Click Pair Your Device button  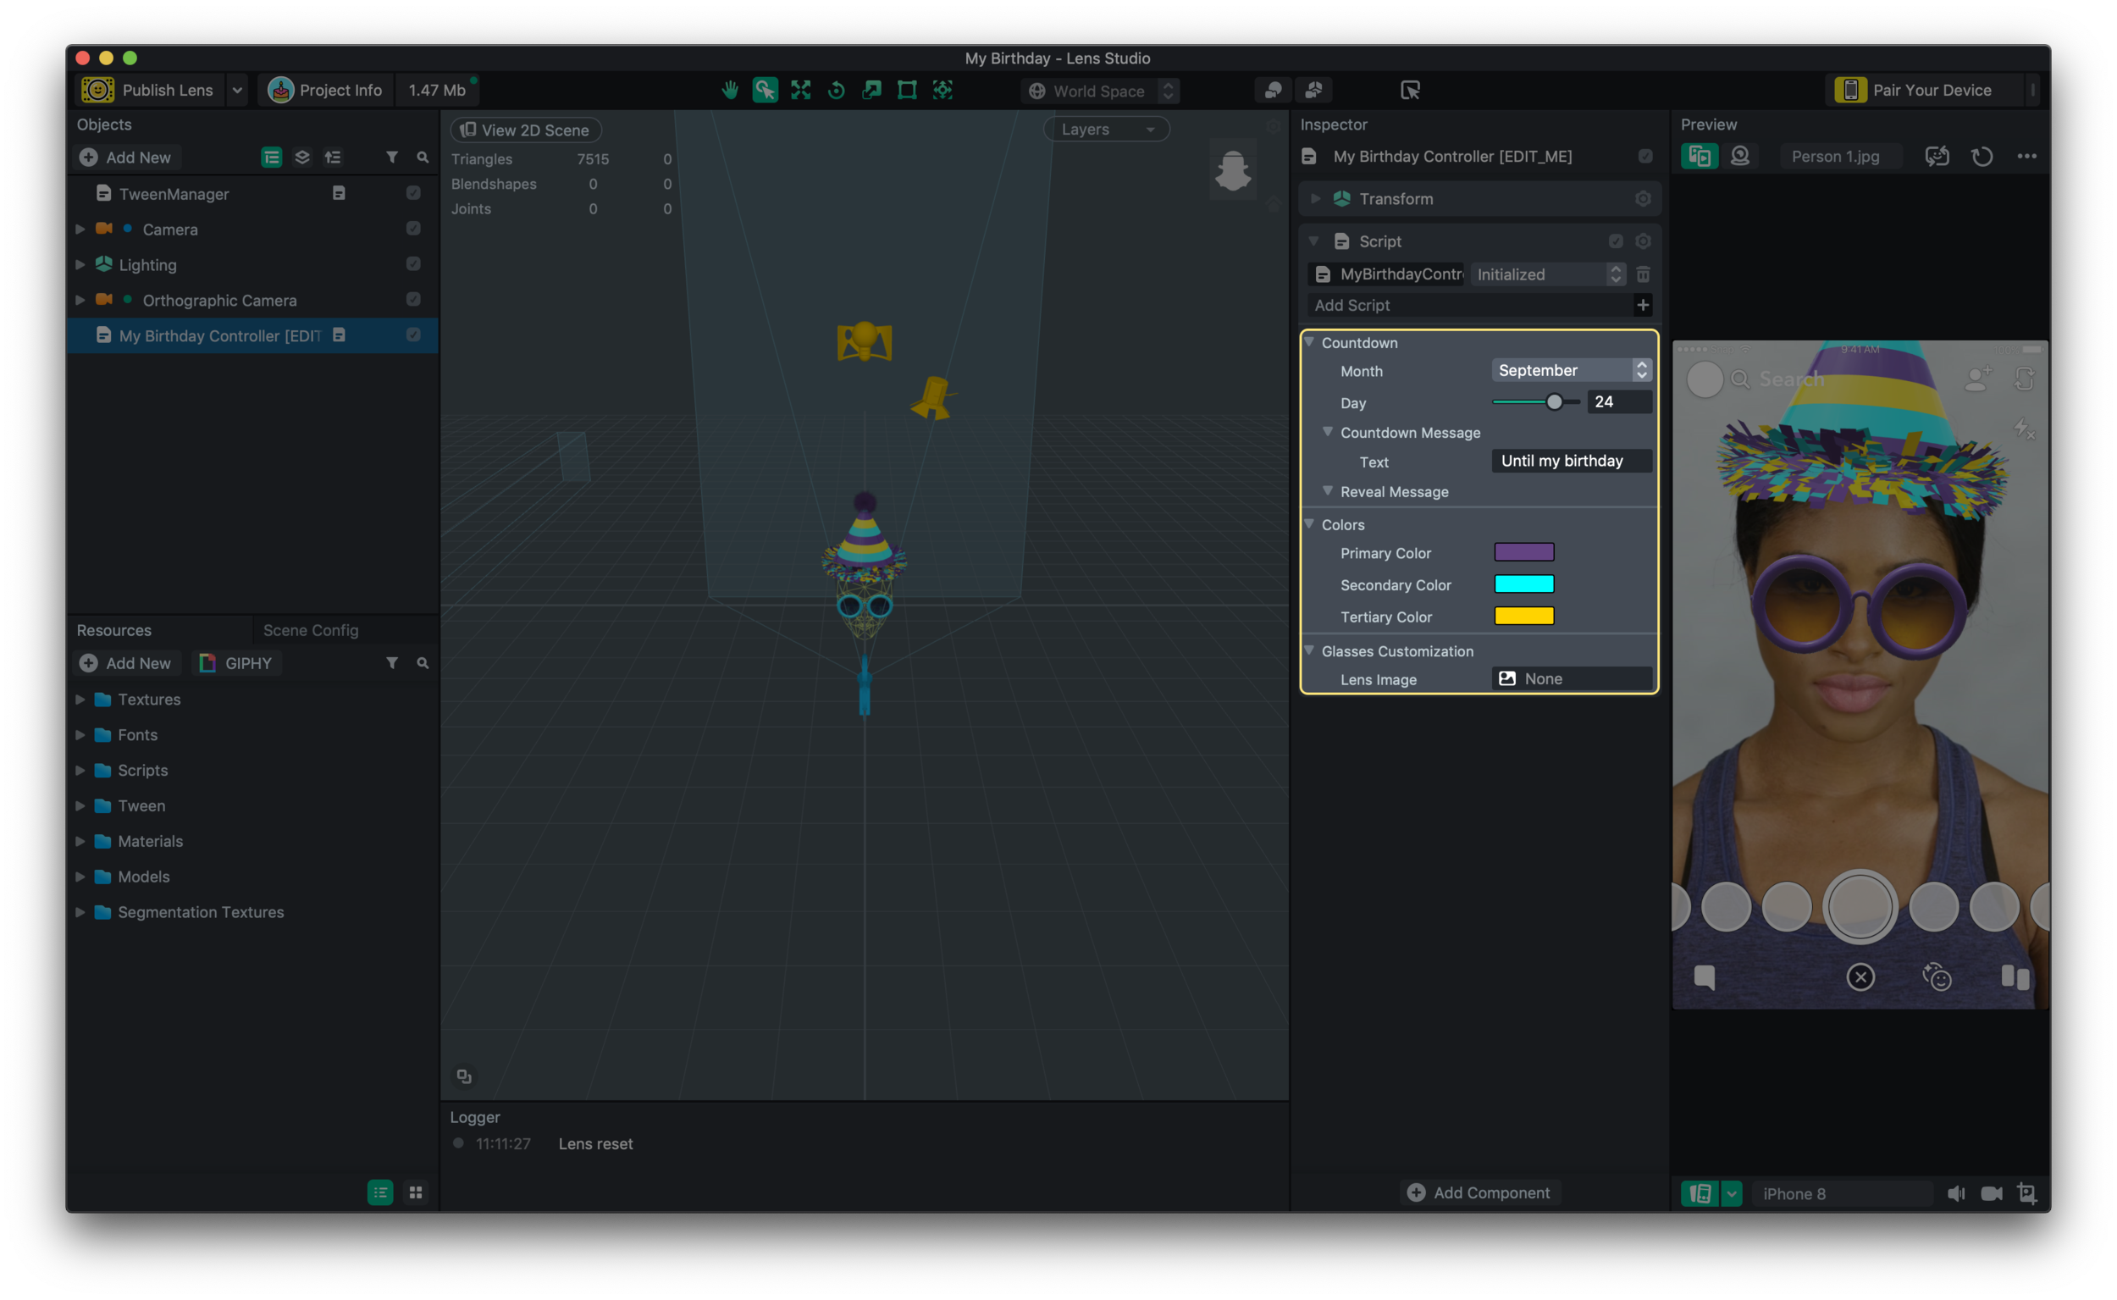pos(1924,91)
